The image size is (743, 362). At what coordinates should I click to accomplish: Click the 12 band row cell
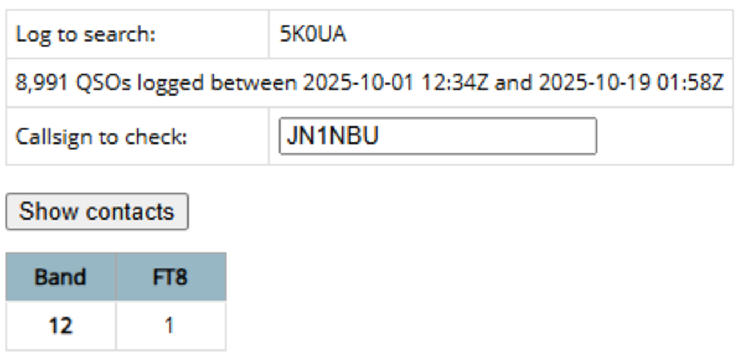tap(61, 326)
